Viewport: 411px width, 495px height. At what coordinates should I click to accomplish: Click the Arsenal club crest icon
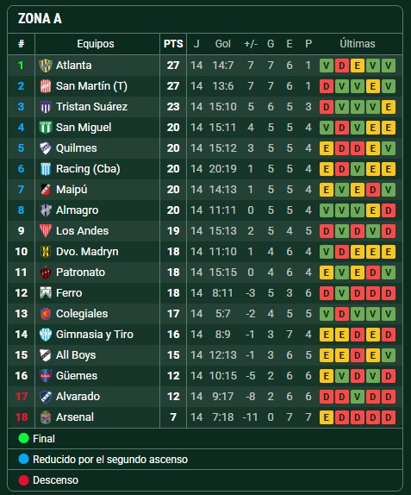pos(46,417)
